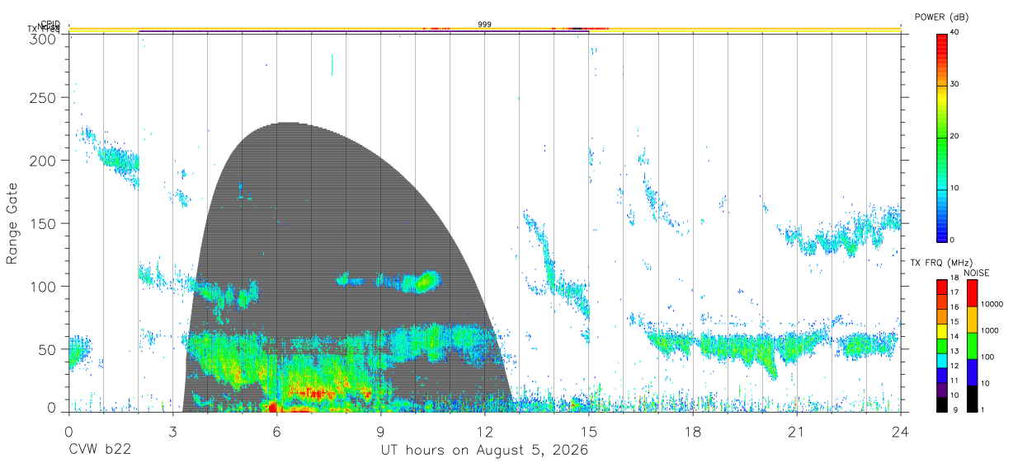This screenshot has width=1013, height=467.
Task: Click the 1000 label on noise scale
Action: pos(990,330)
